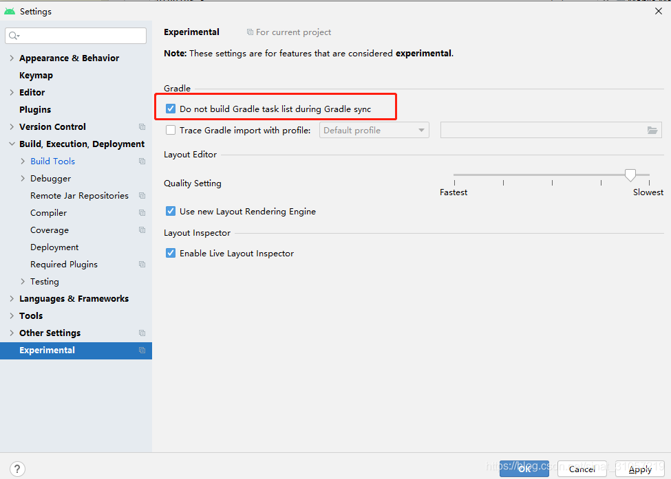Open Deployment settings page
The image size is (671, 479).
[54, 247]
